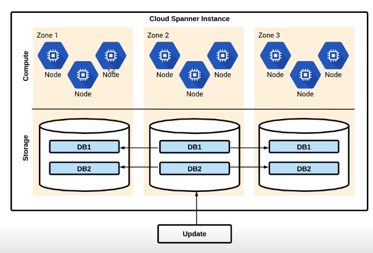Click the Node label under Zone 1's lower middle icon
The image size is (373, 253).
pyautogui.click(x=83, y=94)
